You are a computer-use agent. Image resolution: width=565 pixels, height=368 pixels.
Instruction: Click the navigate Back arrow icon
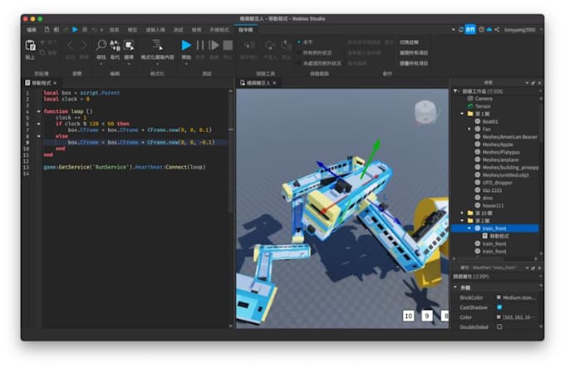pos(71,45)
